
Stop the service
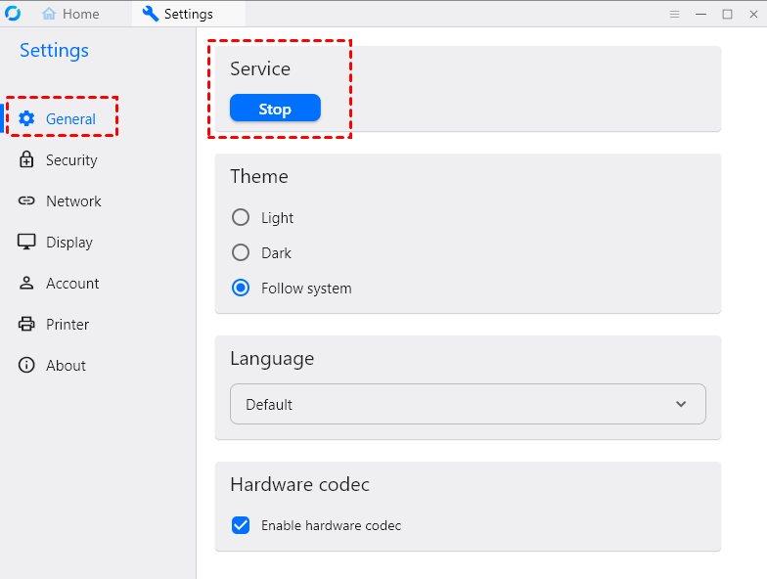[275, 109]
